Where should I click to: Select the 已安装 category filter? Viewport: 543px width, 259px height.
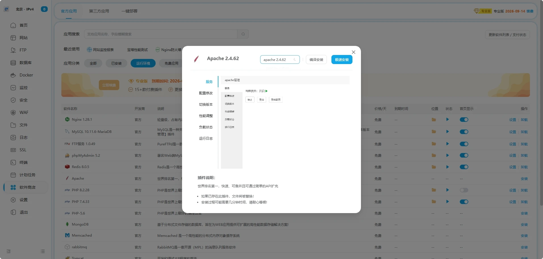[116, 63]
